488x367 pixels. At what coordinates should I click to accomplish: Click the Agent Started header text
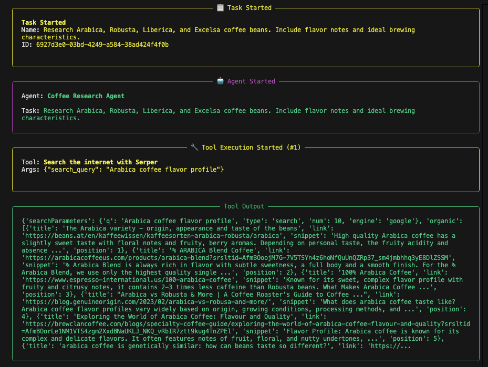251,81
